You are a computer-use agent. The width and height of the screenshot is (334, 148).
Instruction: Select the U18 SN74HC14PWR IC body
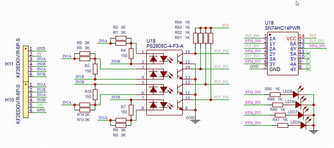point(283,54)
